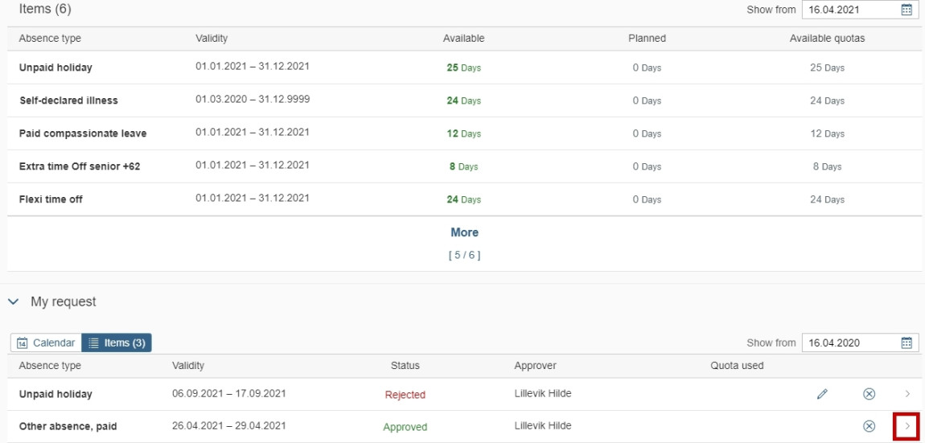Switch to Calendar view

(46, 343)
